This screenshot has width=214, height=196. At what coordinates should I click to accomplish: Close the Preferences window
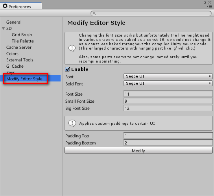pos(210,2)
